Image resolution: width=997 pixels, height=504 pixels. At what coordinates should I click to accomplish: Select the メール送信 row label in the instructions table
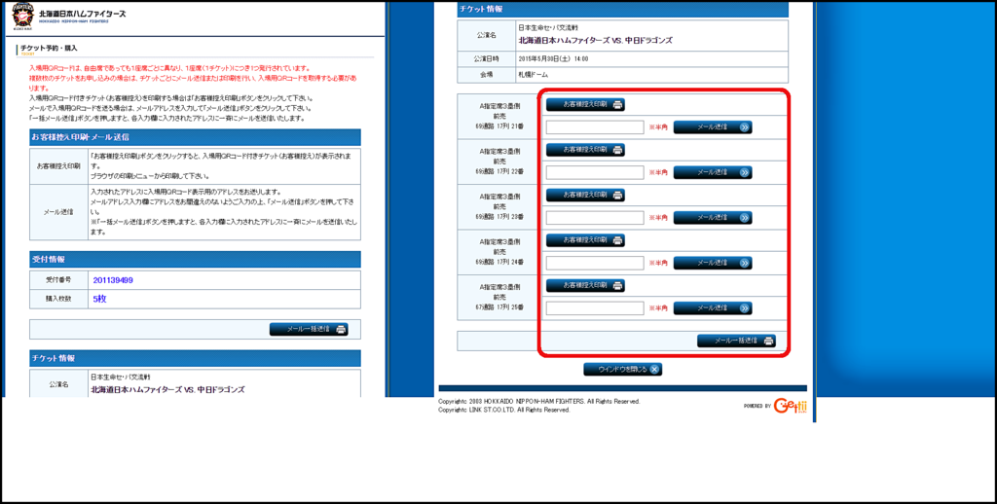click(x=58, y=212)
